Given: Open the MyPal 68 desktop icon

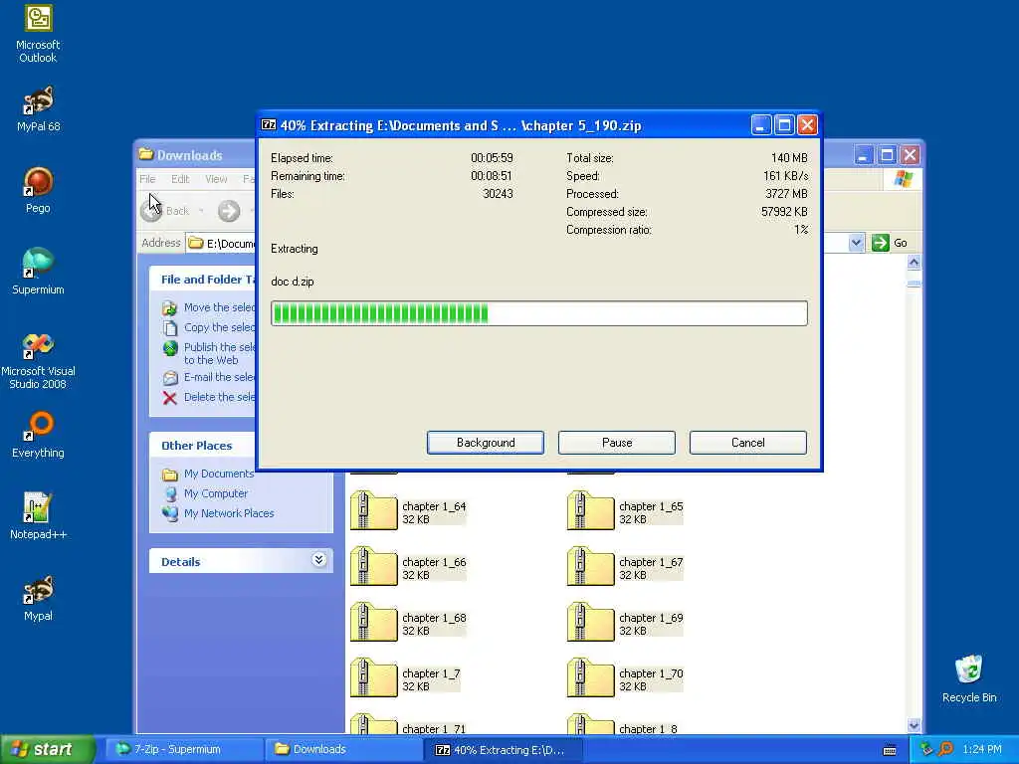Looking at the screenshot, I should pyautogui.click(x=38, y=109).
